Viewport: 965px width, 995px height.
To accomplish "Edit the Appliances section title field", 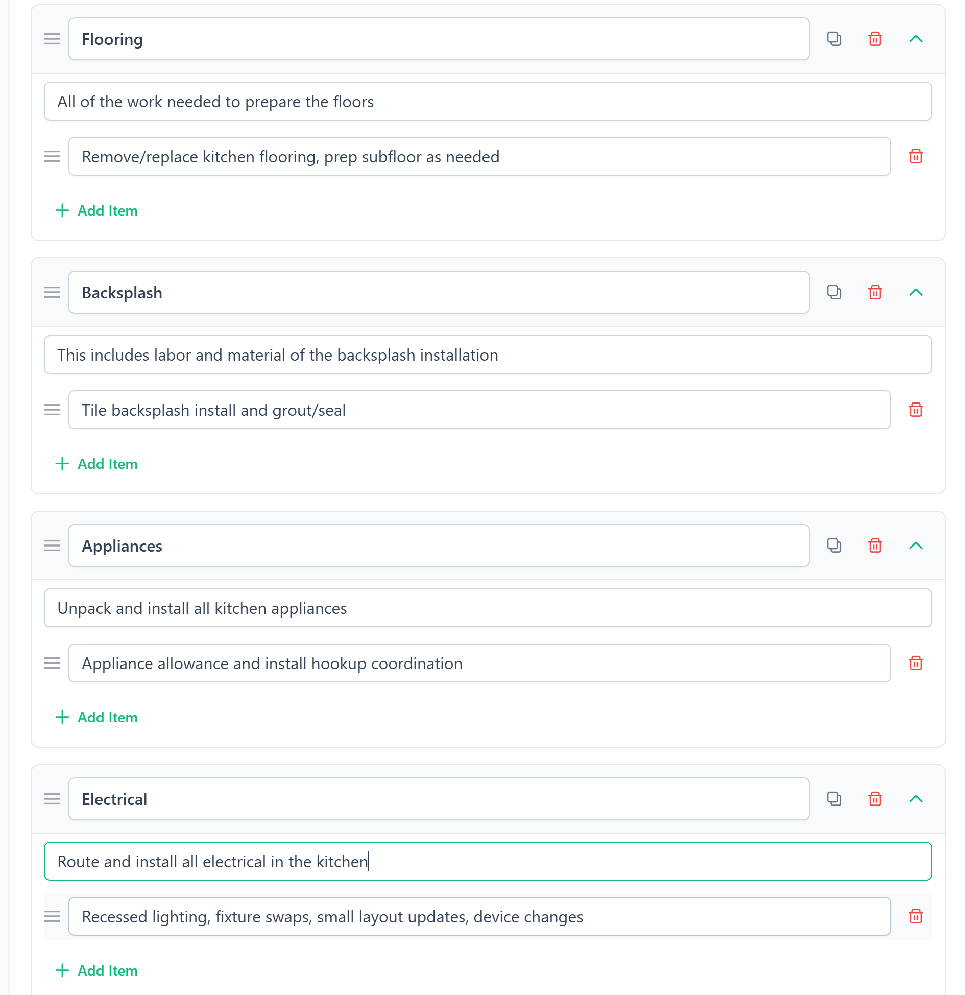I will tap(439, 546).
